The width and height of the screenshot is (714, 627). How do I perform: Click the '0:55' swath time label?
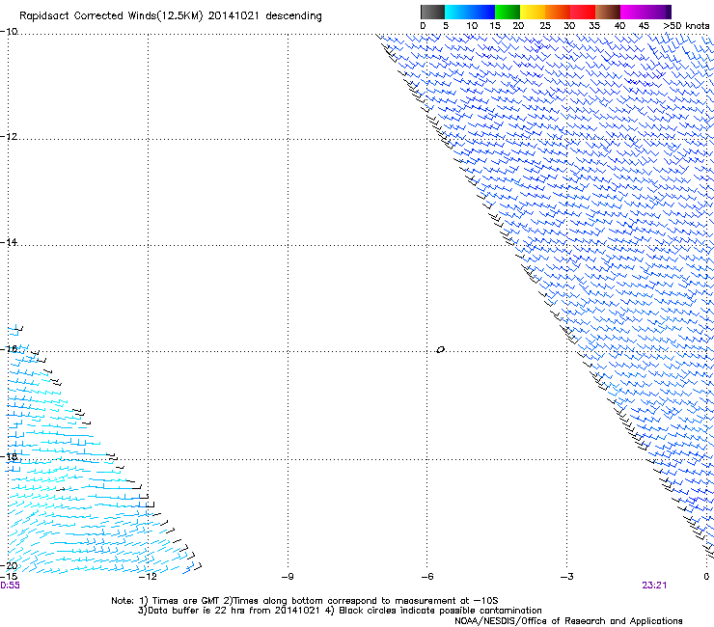click(10, 586)
